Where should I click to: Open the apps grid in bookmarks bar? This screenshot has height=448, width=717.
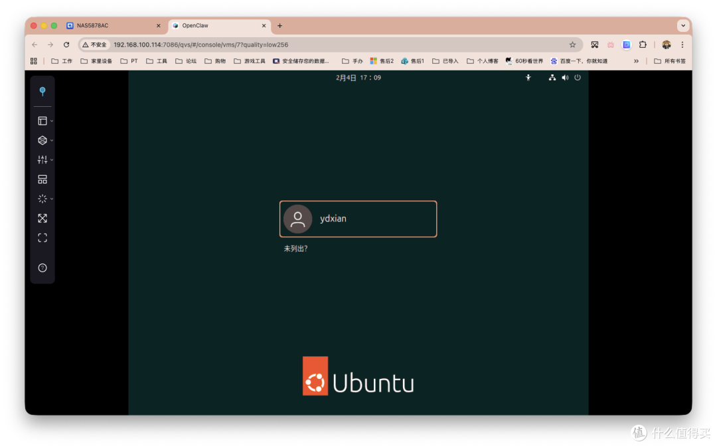coord(33,61)
